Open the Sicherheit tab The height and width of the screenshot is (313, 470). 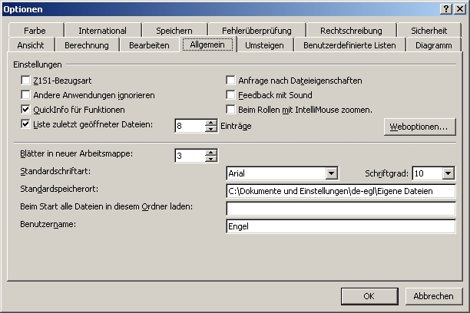[429, 31]
